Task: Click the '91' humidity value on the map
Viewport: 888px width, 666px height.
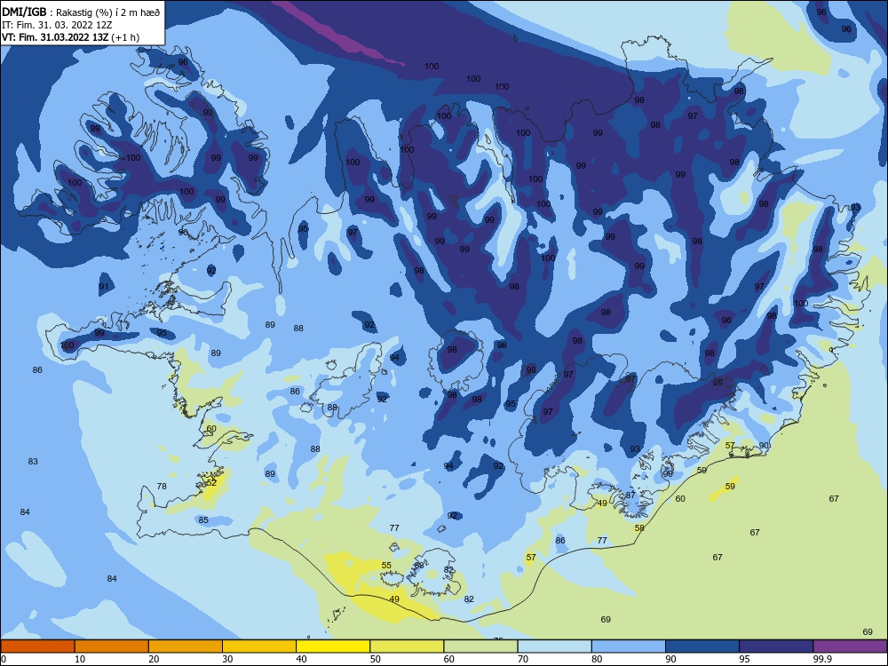Action: [104, 287]
